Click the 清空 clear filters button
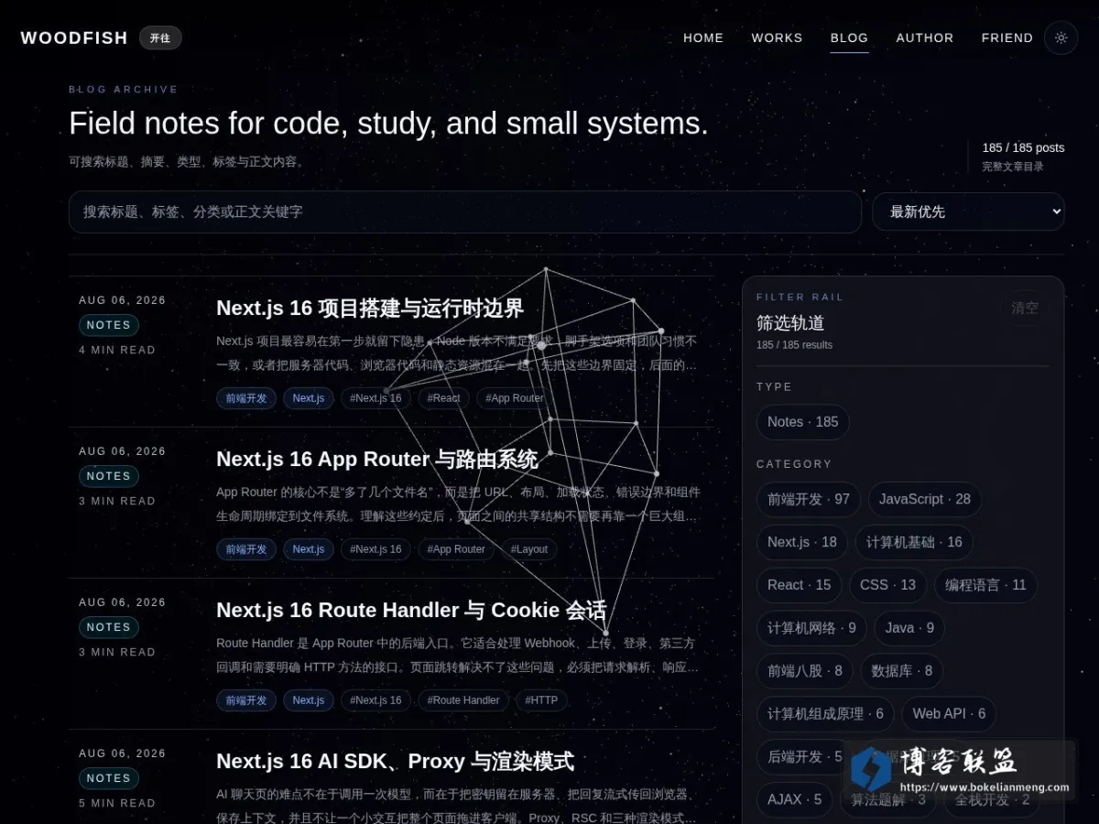1099x824 pixels. [1025, 308]
